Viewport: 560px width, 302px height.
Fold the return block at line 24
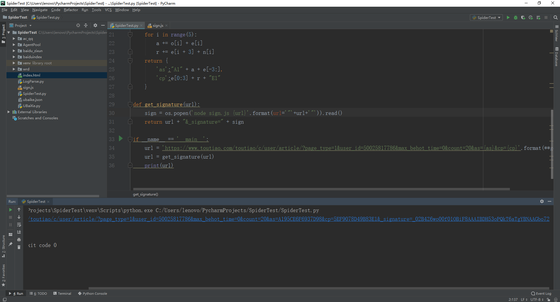coord(130,61)
